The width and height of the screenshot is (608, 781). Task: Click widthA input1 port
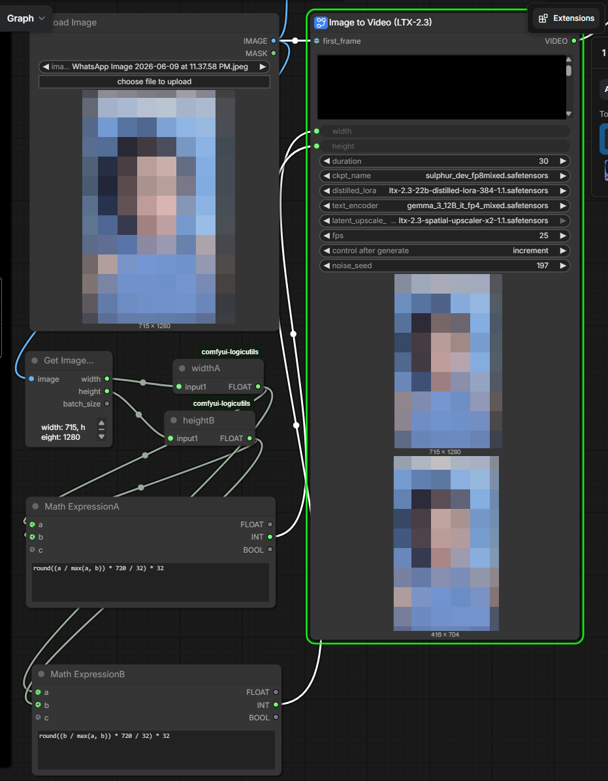[x=179, y=386]
